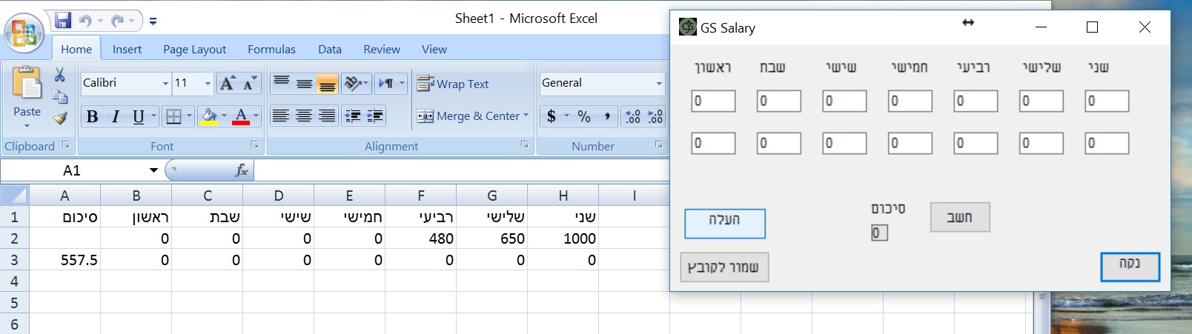
Task: Undo the last action in Excel
Action: 85,21
